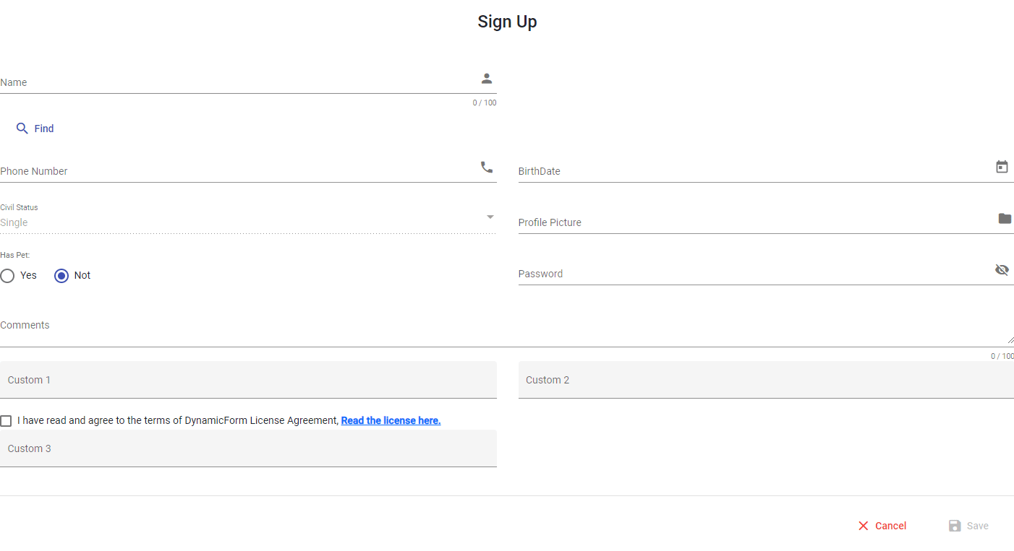The image size is (1014, 551).
Task: Open the Read the license here link
Action: pyautogui.click(x=391, y=420)
